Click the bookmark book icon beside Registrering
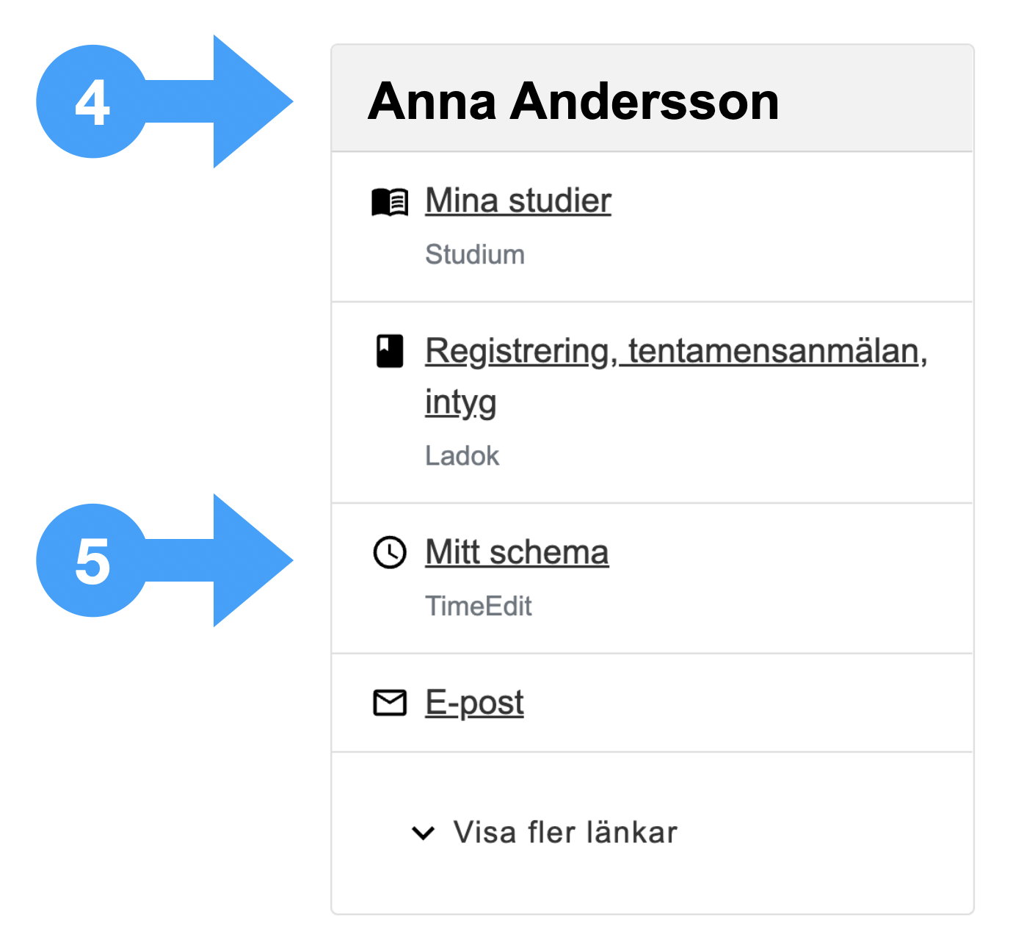This screenshot has height=937, width=1013. (x=390, y=351)
